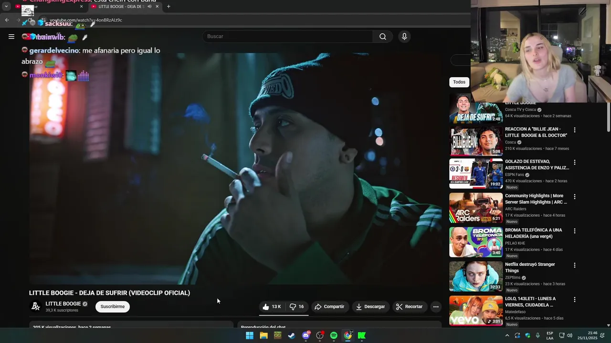
Task: Open the ESP LAA language switcher
Action: coord(550,335)
